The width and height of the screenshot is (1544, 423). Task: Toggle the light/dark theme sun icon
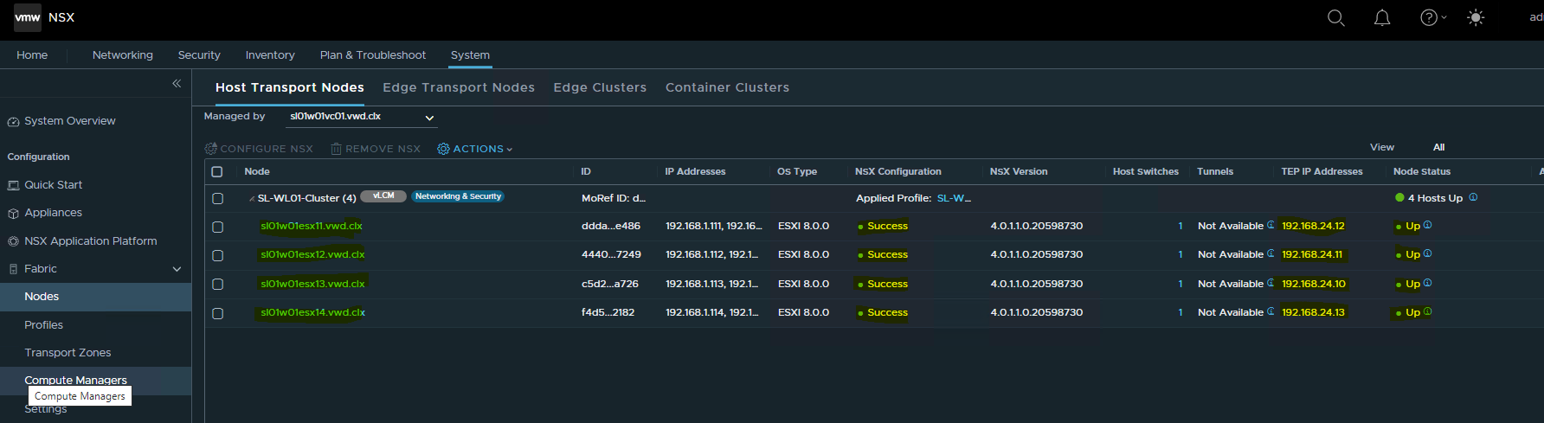pos(1476,18)
